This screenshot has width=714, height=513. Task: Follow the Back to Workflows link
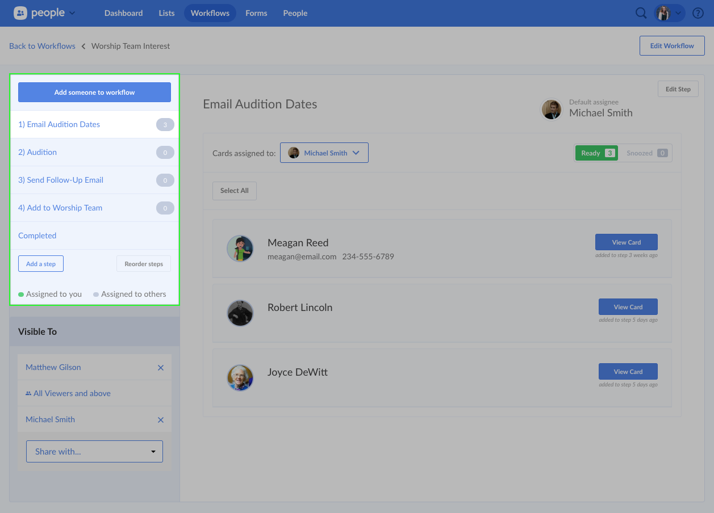pyautogui.click(x=42, y=46)
